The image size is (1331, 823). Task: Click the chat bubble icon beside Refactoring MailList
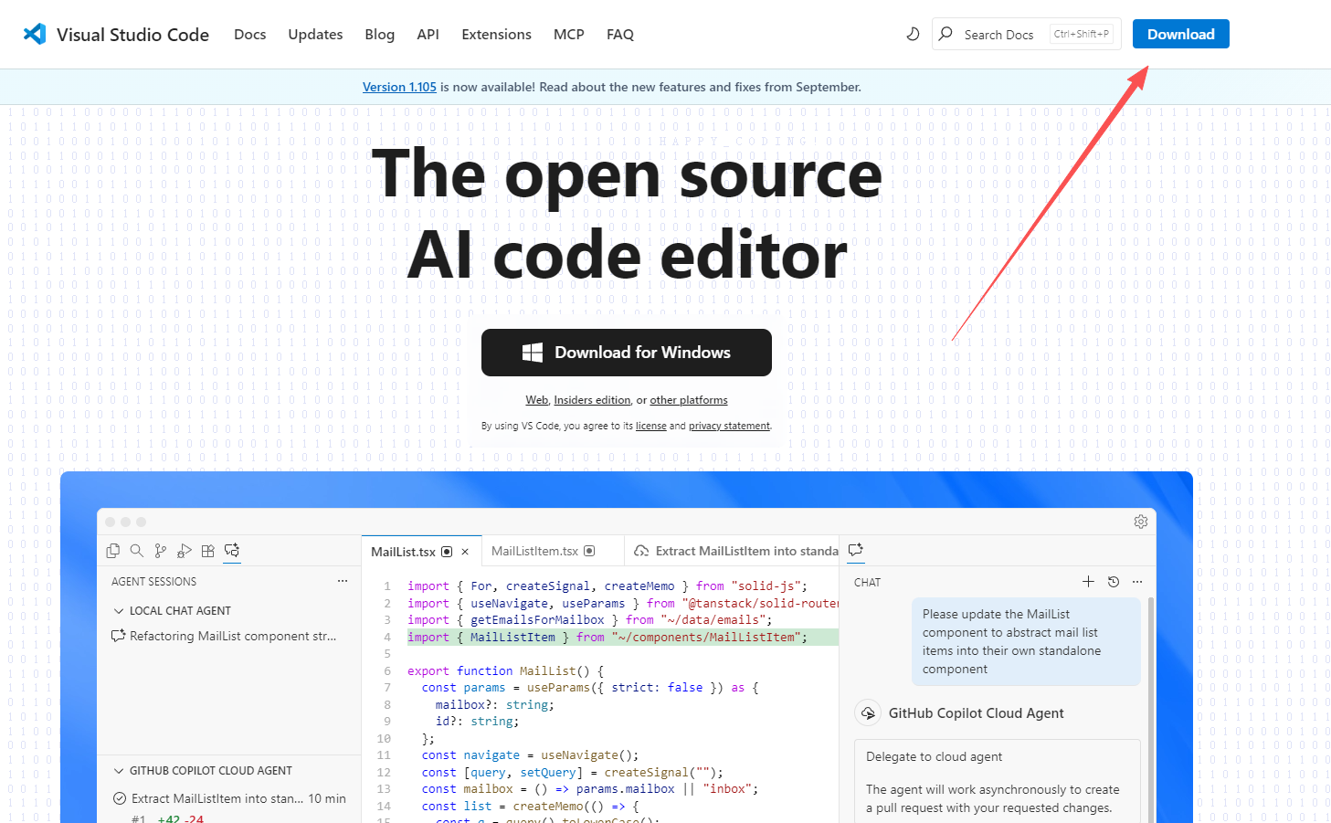click(x=118, y=636)
